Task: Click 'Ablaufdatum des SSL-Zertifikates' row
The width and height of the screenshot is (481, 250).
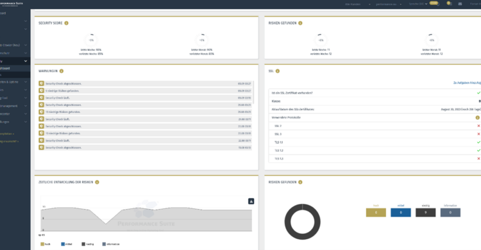Action: click(x=375, y=109)
